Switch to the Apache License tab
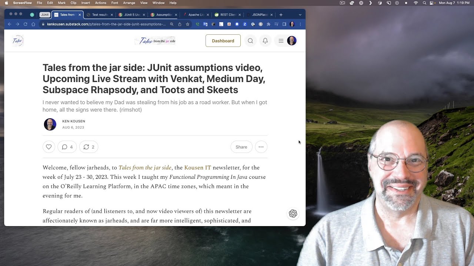The height and width of the screenshot is (266, 474). point(196,15)
